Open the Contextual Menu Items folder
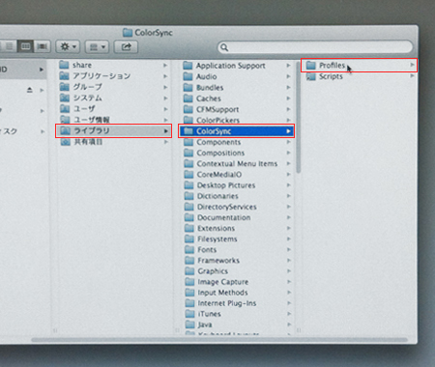This screenshot has height=367, width=435. point(237,164)
